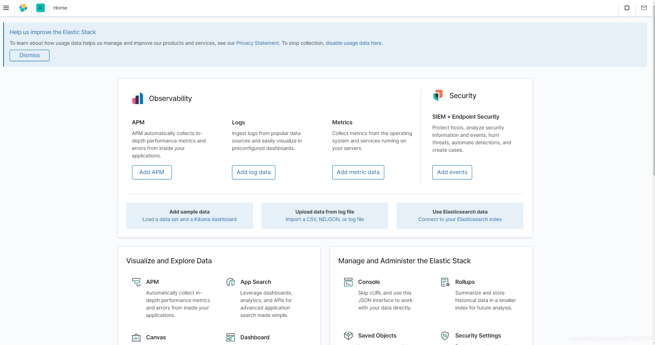Click the Console icon

click(x=348, y=282)
